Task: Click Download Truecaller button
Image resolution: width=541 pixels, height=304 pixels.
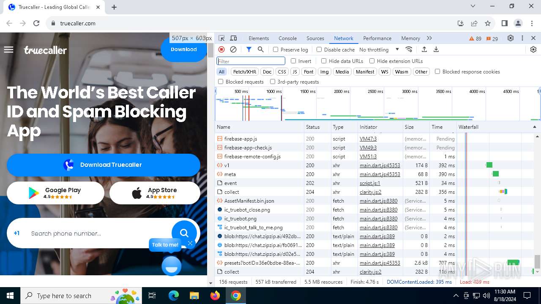Action: tap(104, 165)
